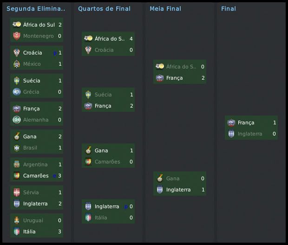Viewport: 288px width, 245px height.
Task: Click Inglaterra's badge in the Final match
Action: tap(231, 134)
